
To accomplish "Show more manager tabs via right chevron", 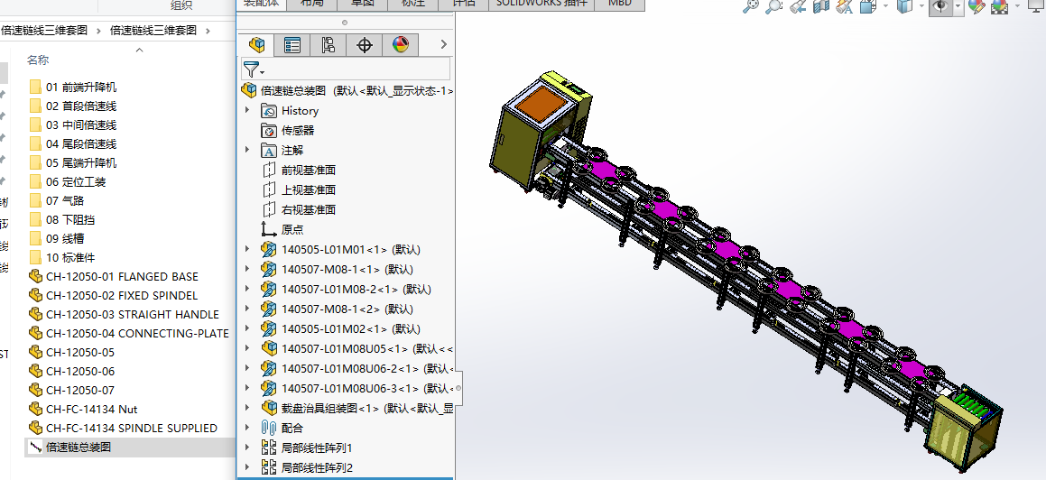I will (x=444, y=45).
